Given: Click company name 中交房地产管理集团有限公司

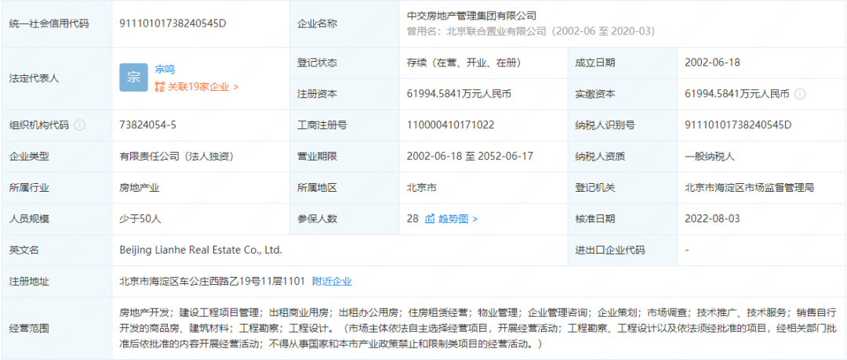Looking at the screenshot, I should tap(471, 16).
